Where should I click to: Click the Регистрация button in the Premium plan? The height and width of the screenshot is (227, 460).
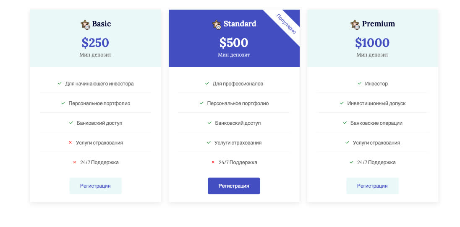click(x=372, y=186)
